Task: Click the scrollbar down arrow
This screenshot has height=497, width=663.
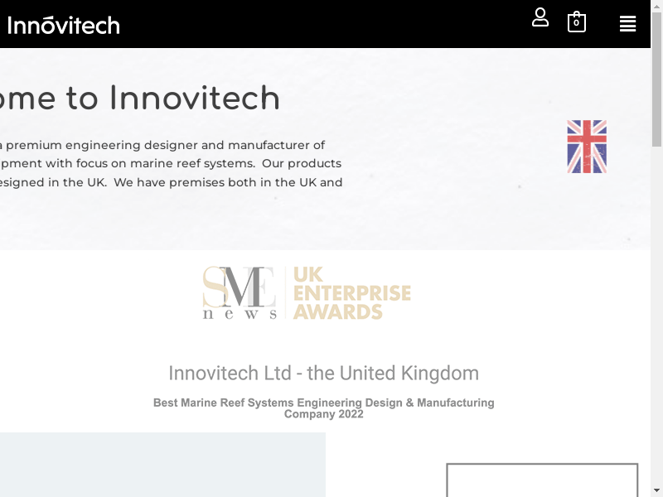Action: [x=656, y=490]
